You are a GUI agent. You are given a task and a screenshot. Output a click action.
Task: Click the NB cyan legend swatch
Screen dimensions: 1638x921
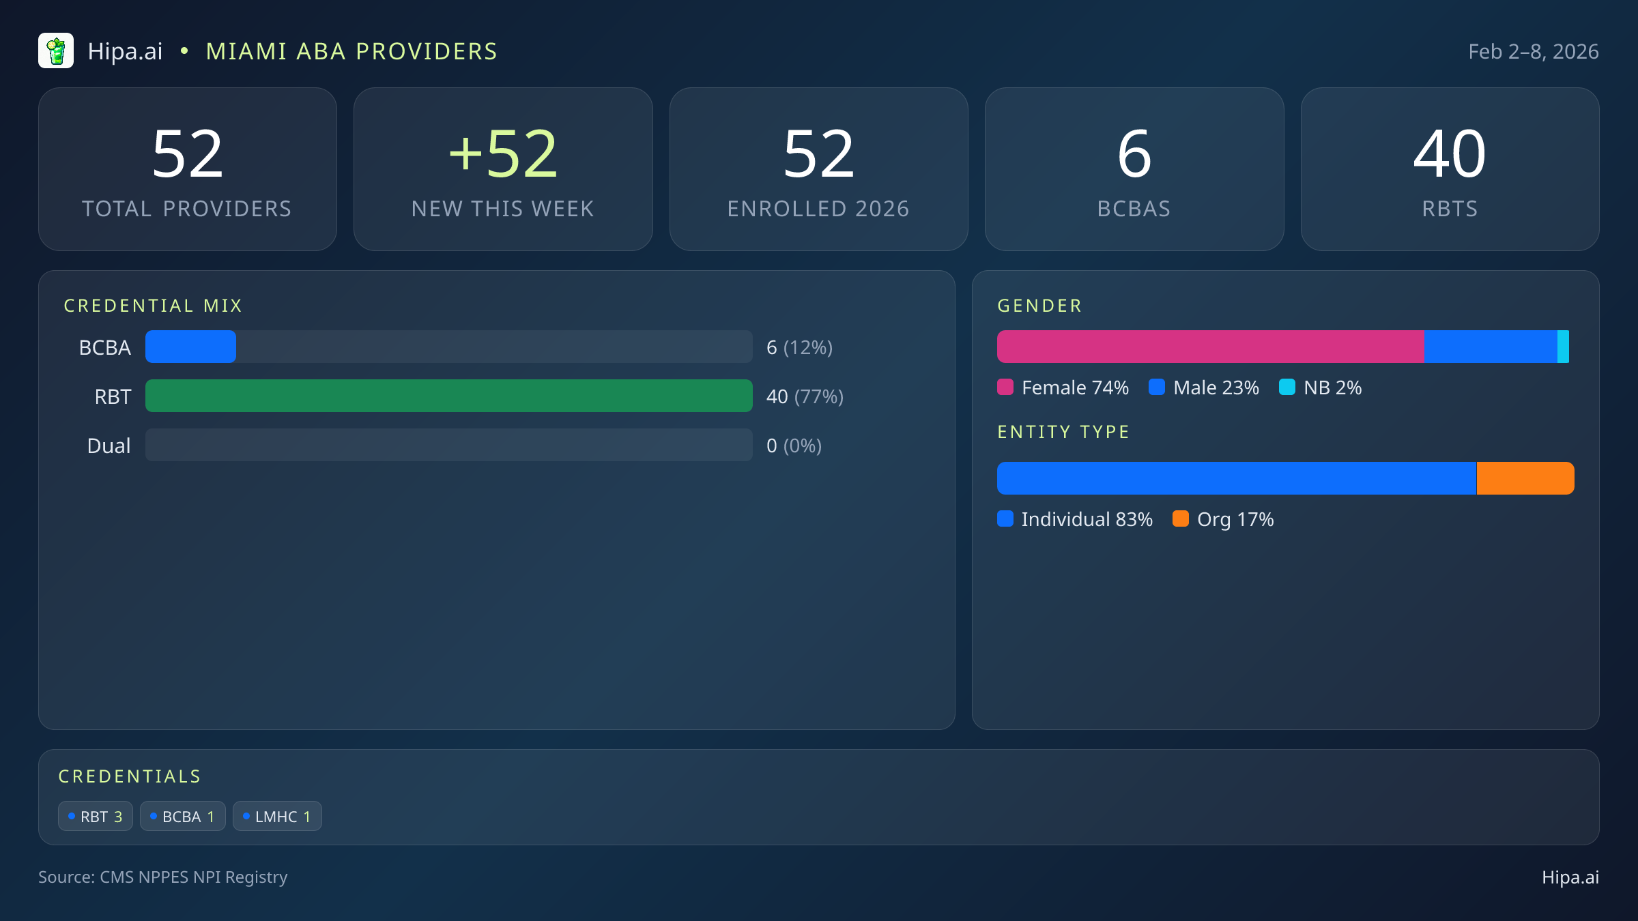[x=1287, y=388]
